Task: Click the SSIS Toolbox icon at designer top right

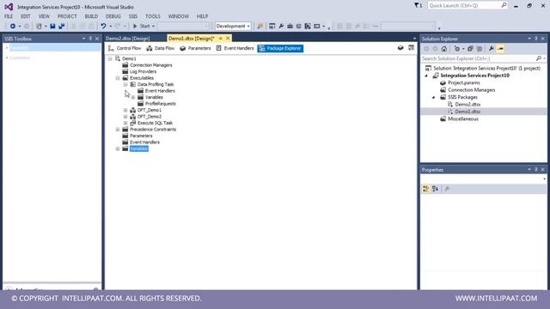Action: pos(411,48)
